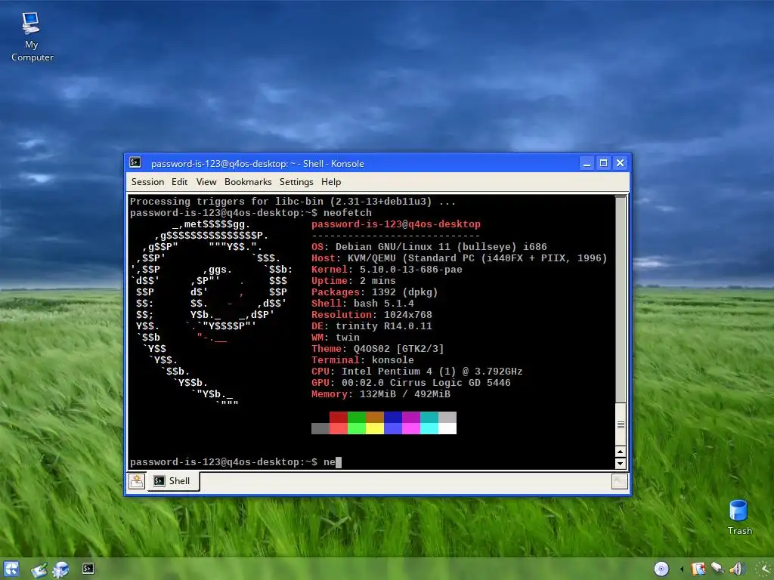This screenshot has width=774, height=580.
Task: Click the 'Terminal: konsole' line
Action: pyautogui.click(x=362, y=360)
